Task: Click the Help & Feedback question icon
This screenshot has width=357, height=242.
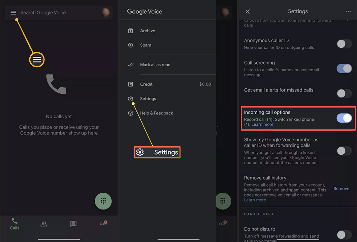Action: [x=130, y=113]
